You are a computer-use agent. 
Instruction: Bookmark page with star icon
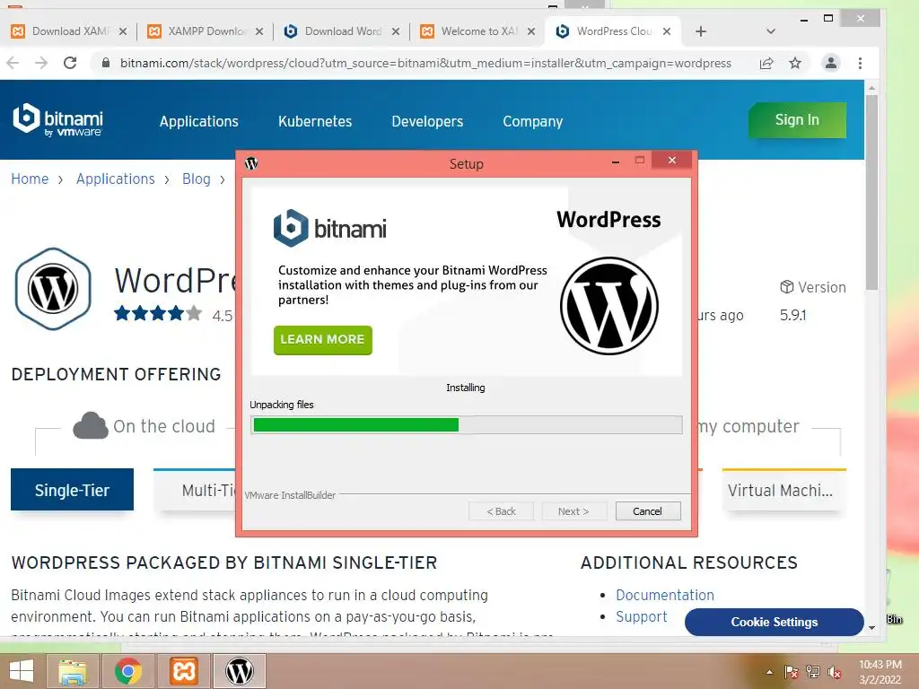(795, 63)
